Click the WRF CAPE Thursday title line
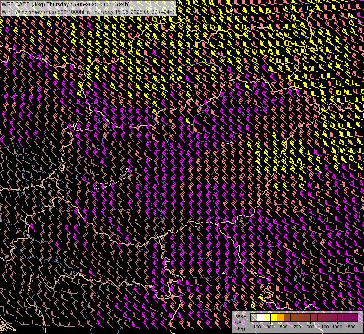The width and height of the screenshot is (364, 334). click(66, 4)
